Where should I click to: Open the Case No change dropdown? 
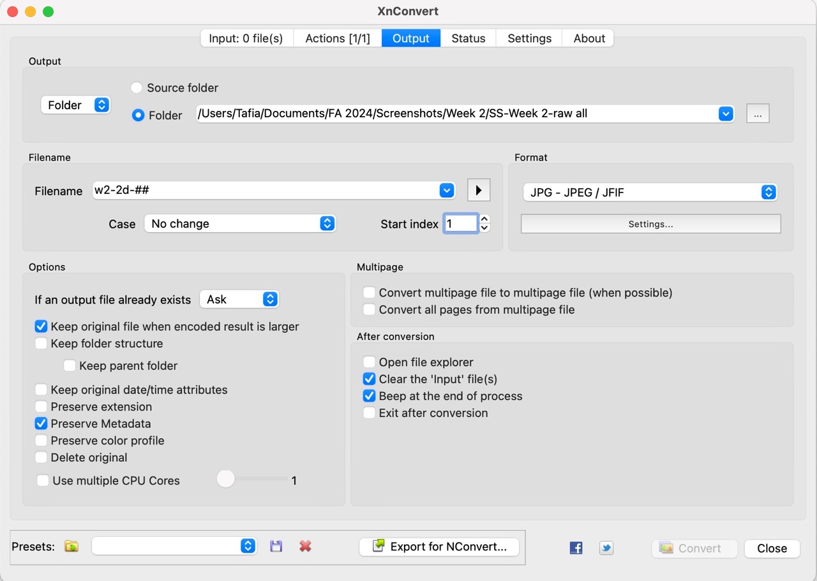(x=240, y=223)
